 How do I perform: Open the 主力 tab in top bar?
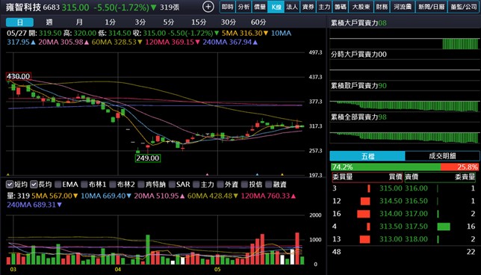pos(324,7)
